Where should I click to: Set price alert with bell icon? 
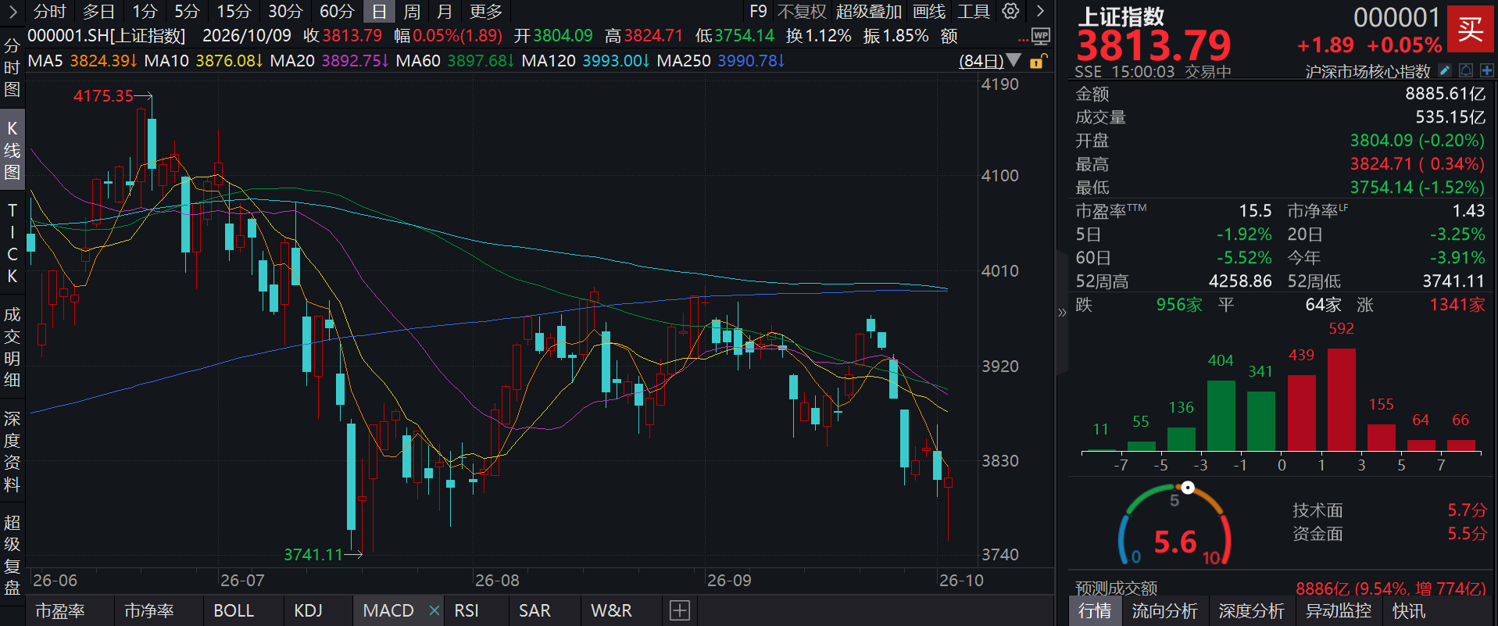(1466, 70)
